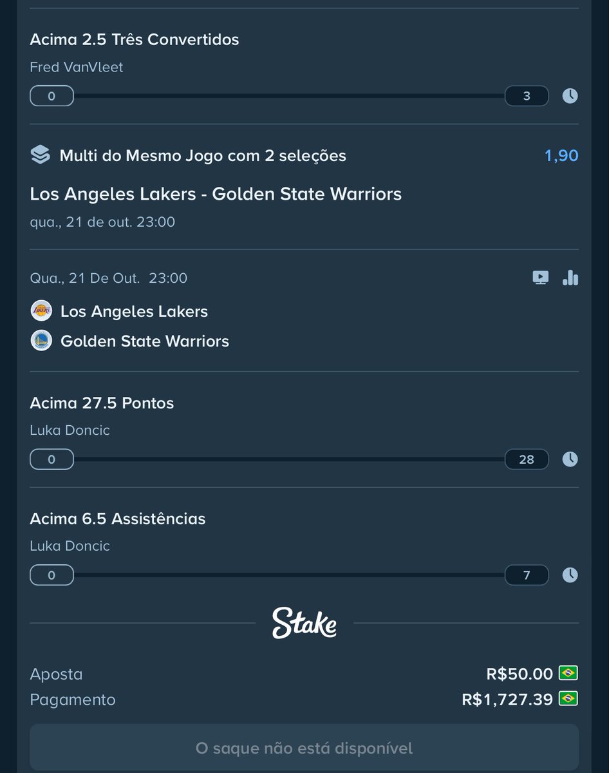Click the Stake logo

(x=304, y=623)
